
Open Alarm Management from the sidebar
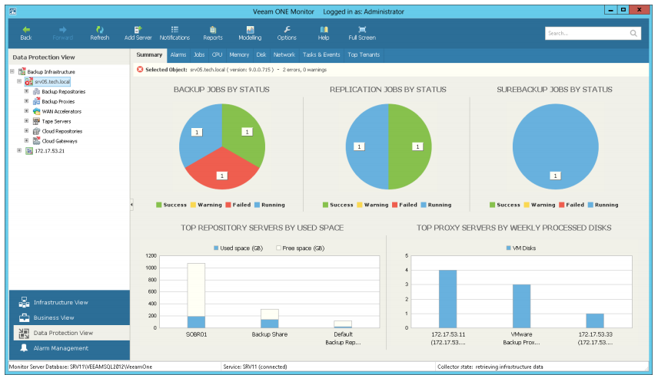click(x=69, y=348)
